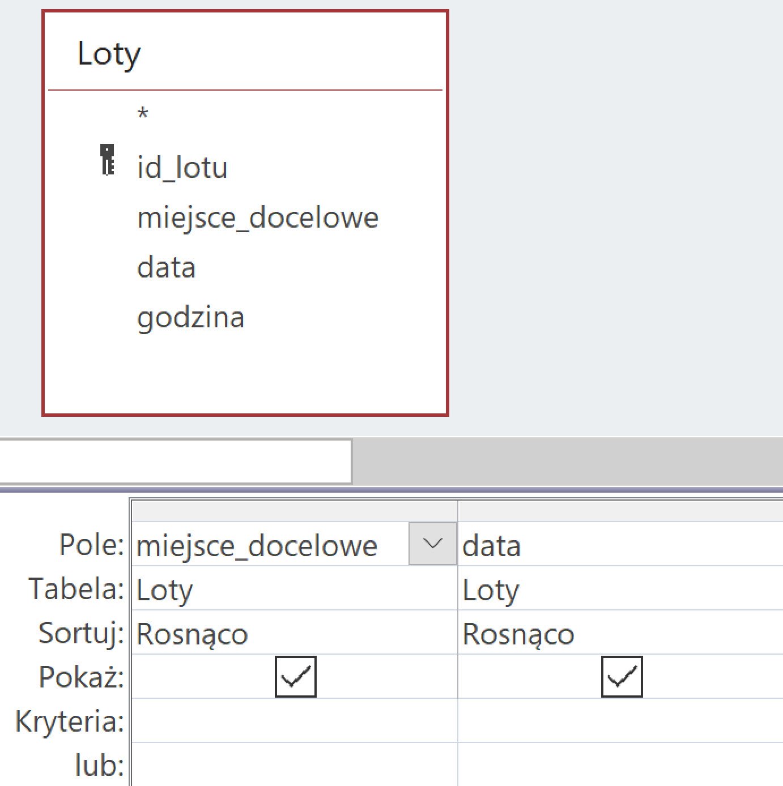This screenshot has height=786, width=783.
Task: Click the horizontal divider line under Loty
Action: tap(245, 88)
